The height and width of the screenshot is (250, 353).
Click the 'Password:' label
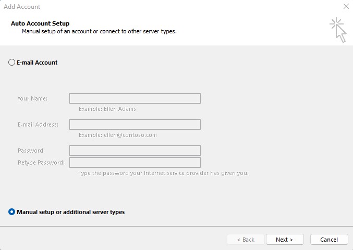[x=31, y=151]
